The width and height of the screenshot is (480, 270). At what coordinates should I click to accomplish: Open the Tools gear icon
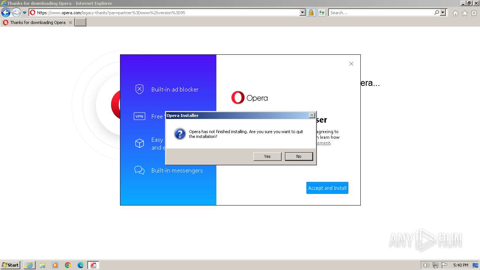(x=474, y=13)
